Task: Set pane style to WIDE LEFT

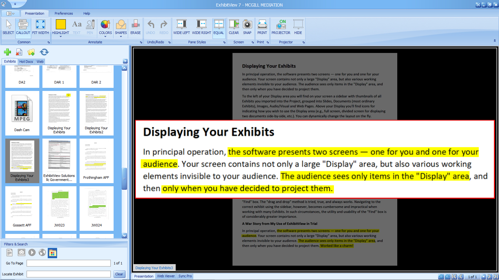Action: (x=182, y=27)
